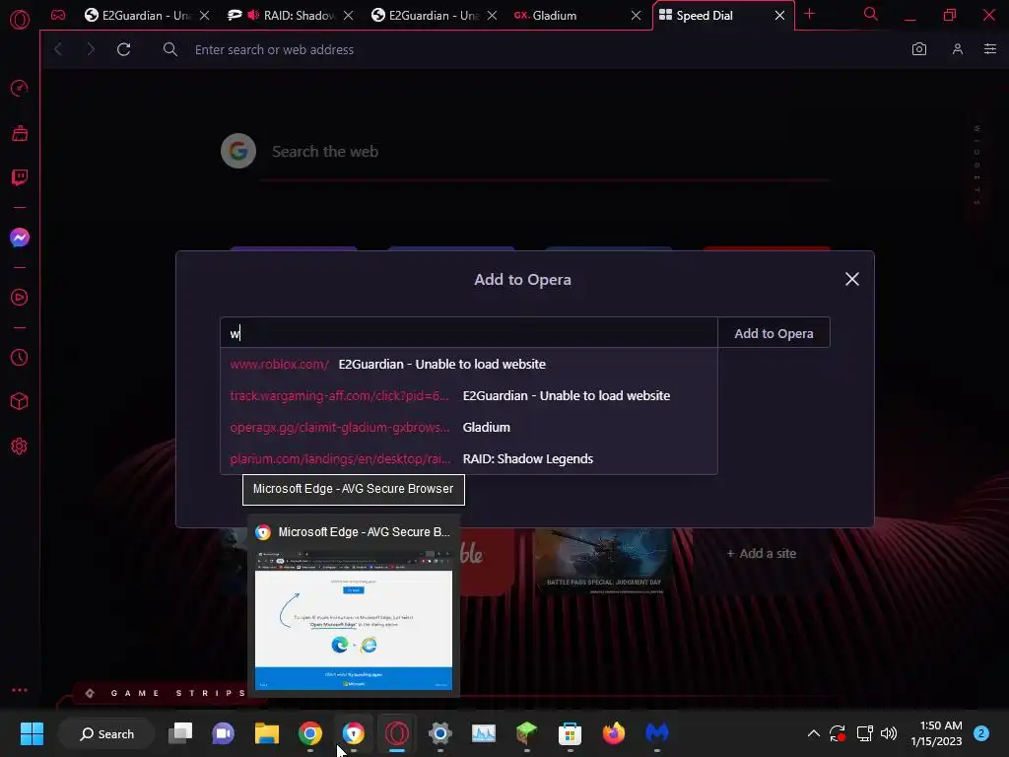1009x757 pixels.
Task: Click the URL input field in dialog
Action: (469, 333)
